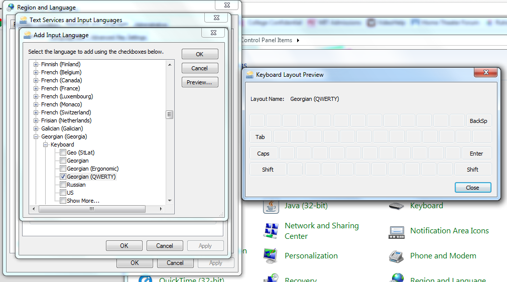Open the Java (32-bit) control panel icon
The width and height of the screenshot is (507, 282).
point(271,206)
